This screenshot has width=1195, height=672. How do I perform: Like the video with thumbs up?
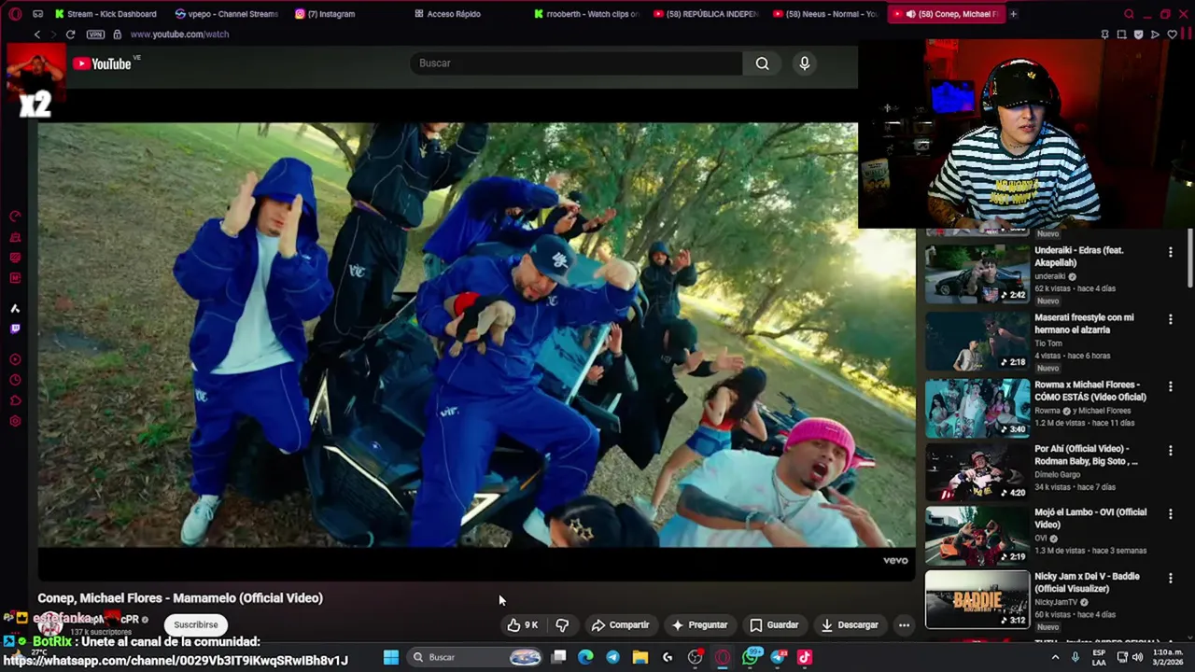tap(523, 625)
